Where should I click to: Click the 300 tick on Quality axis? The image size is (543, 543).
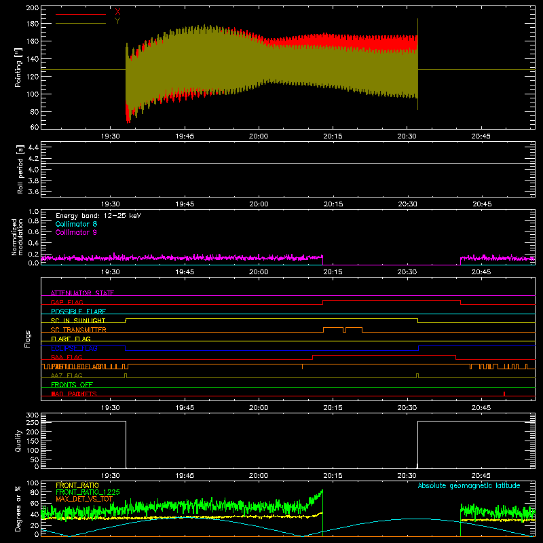pyautogui.click(x=32, y=415)
